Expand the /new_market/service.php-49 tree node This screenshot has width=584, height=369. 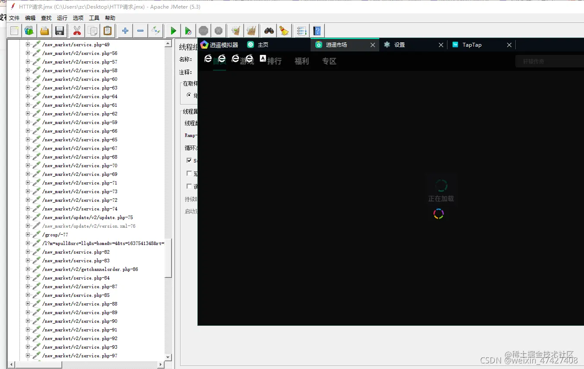[x=28, y=45]
